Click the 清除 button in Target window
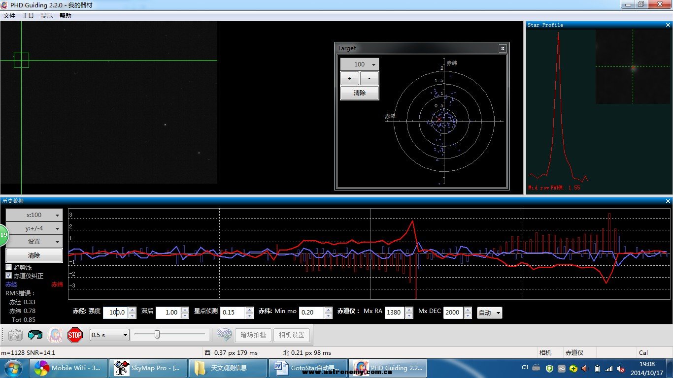 (x=360, y=93)
